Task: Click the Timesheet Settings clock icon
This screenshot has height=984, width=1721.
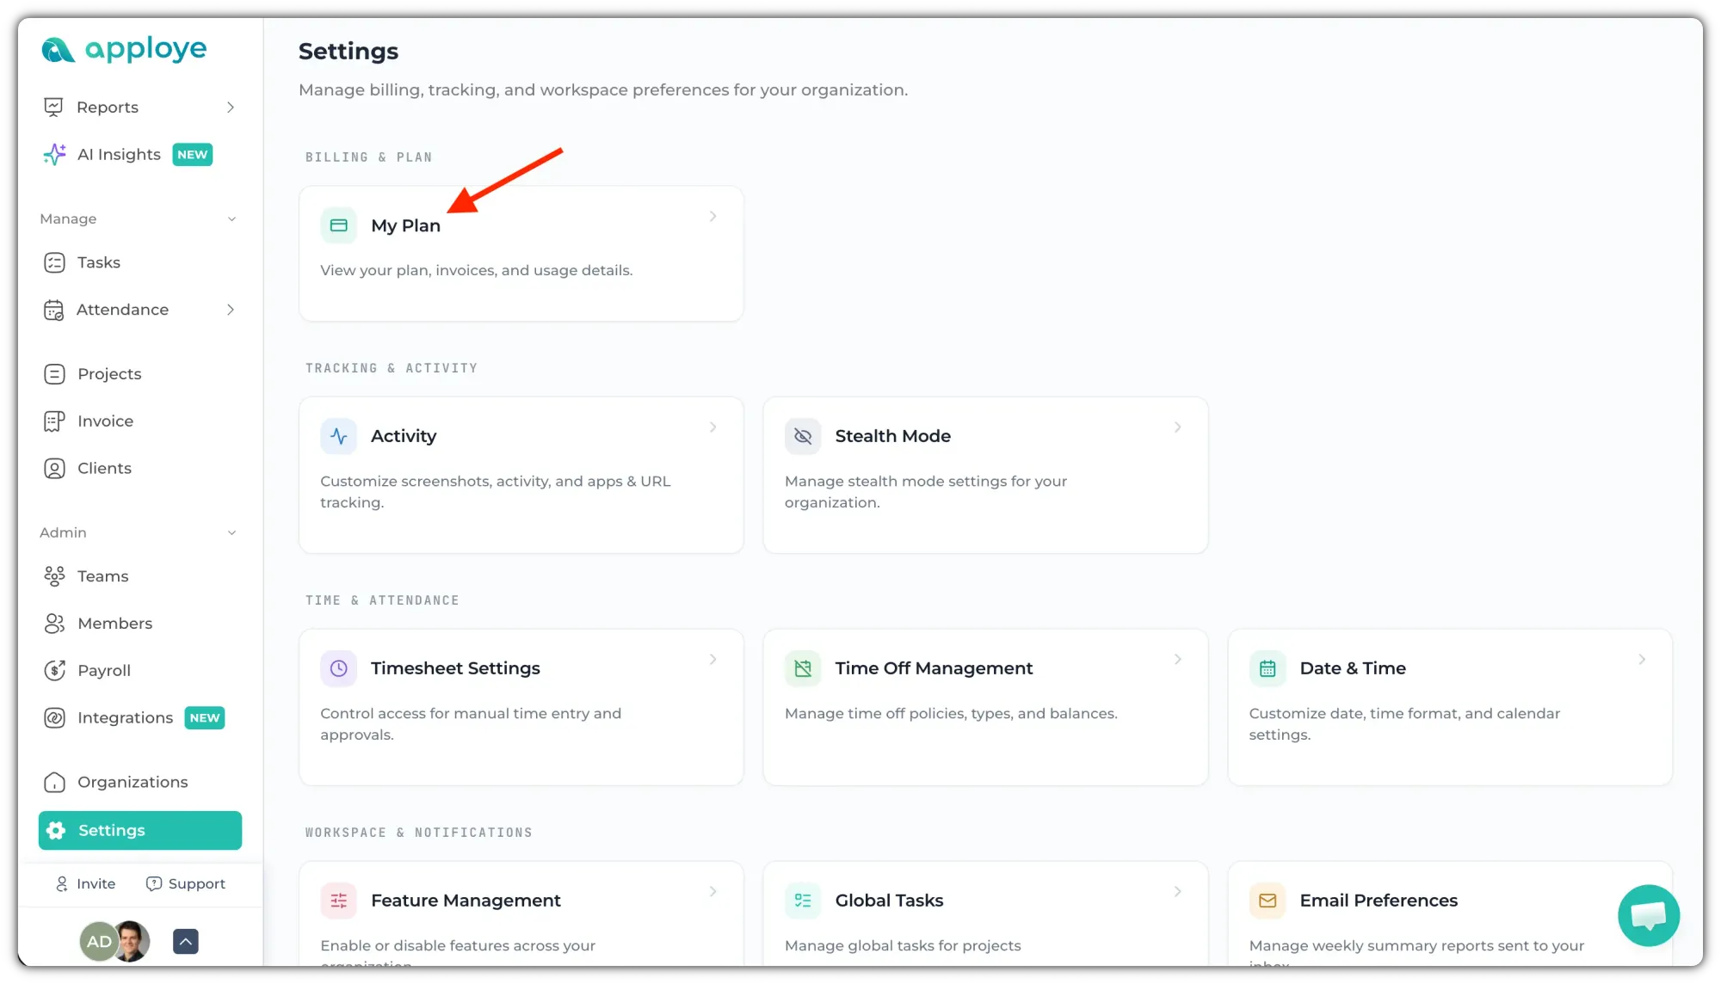Action: click(339, 668)
